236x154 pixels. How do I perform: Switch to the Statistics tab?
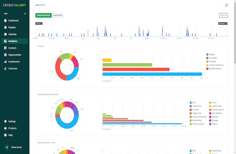(x=58, y=15)
